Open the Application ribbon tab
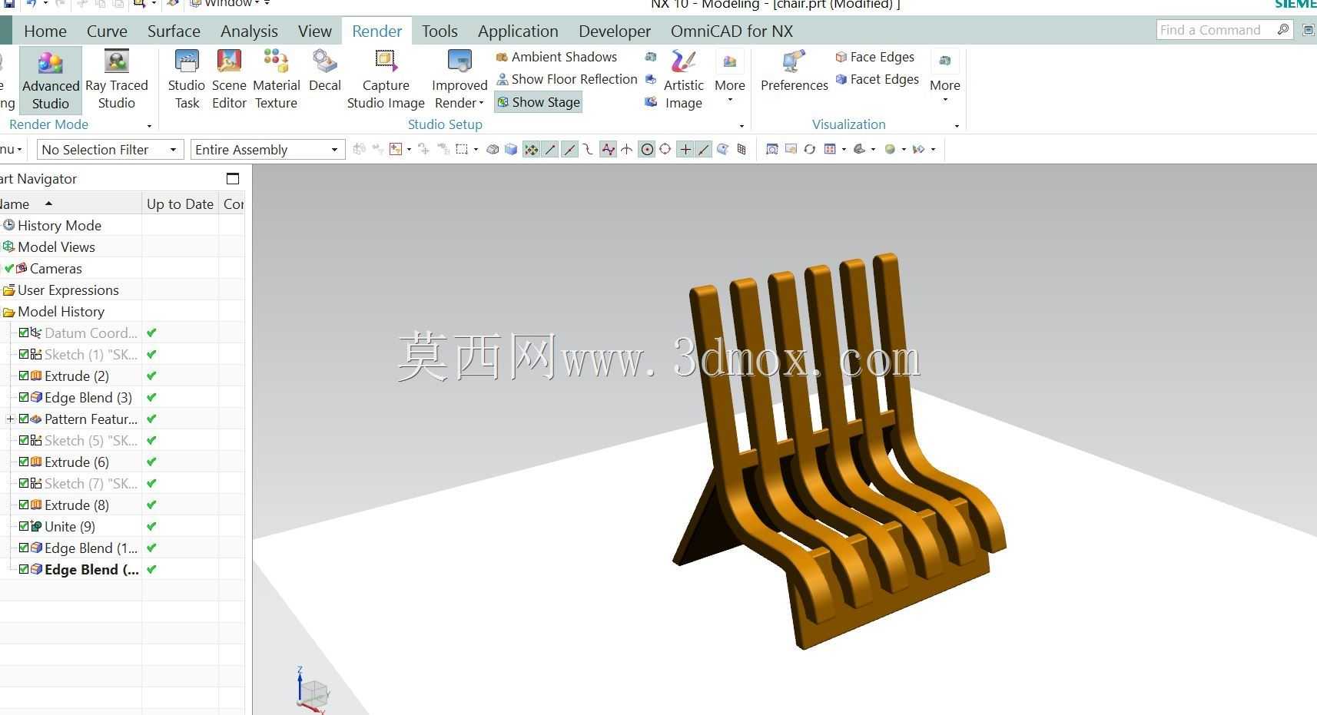Image resolution: width=1317 pixels, height=715 pixels. pyautogui.click(x=518, y=31)
